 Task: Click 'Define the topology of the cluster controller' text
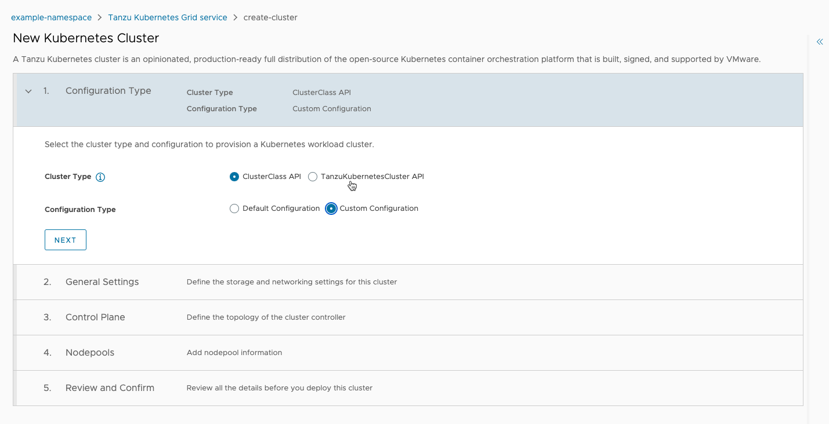point(266,317)
